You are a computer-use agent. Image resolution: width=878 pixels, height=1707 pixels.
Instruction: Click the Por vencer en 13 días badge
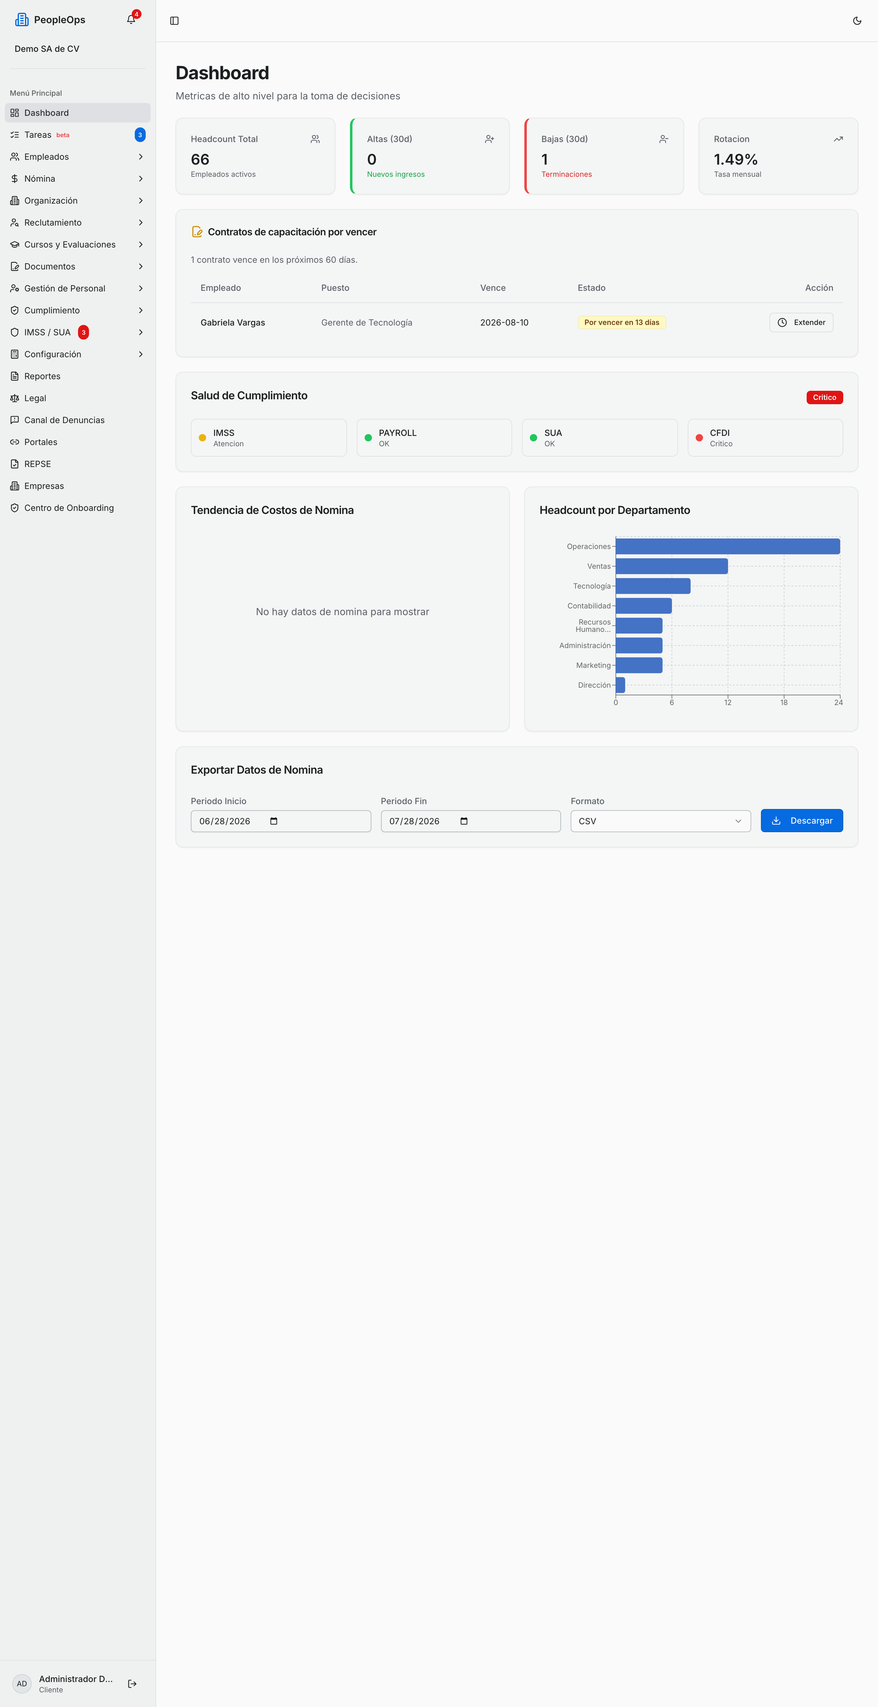point(622,323)
